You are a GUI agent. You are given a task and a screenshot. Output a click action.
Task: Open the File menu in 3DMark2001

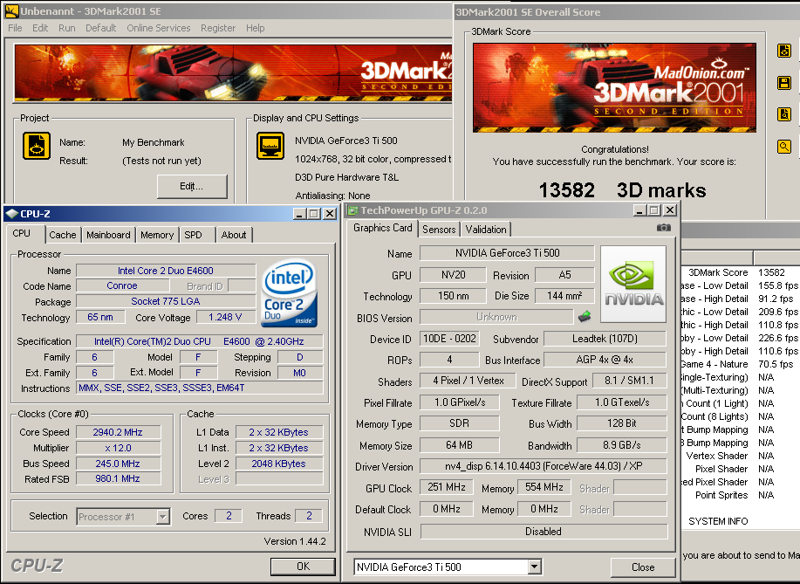[x=15, y=28]
